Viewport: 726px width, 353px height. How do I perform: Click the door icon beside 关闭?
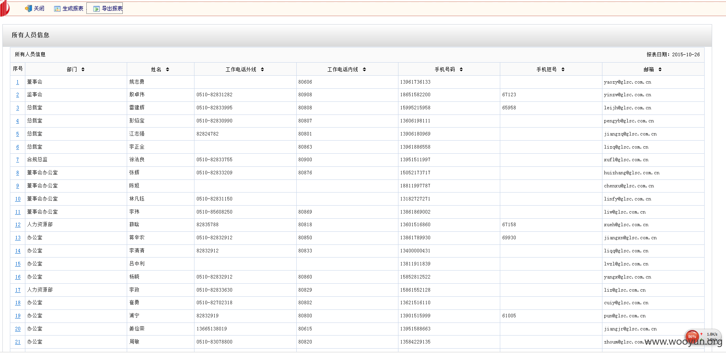click(28, 8)
